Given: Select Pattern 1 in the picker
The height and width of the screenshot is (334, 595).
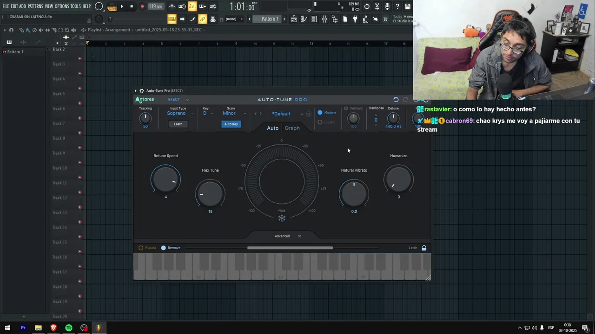Looking at the screenshot, I should click(x=15, y=52).
